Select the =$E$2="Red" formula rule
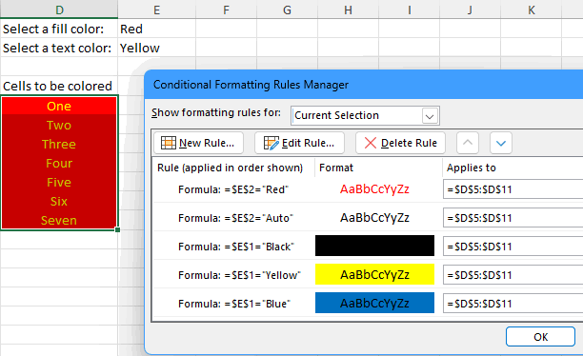The width and height of the screenshot is (583, 356). click(x=233, y=189)
